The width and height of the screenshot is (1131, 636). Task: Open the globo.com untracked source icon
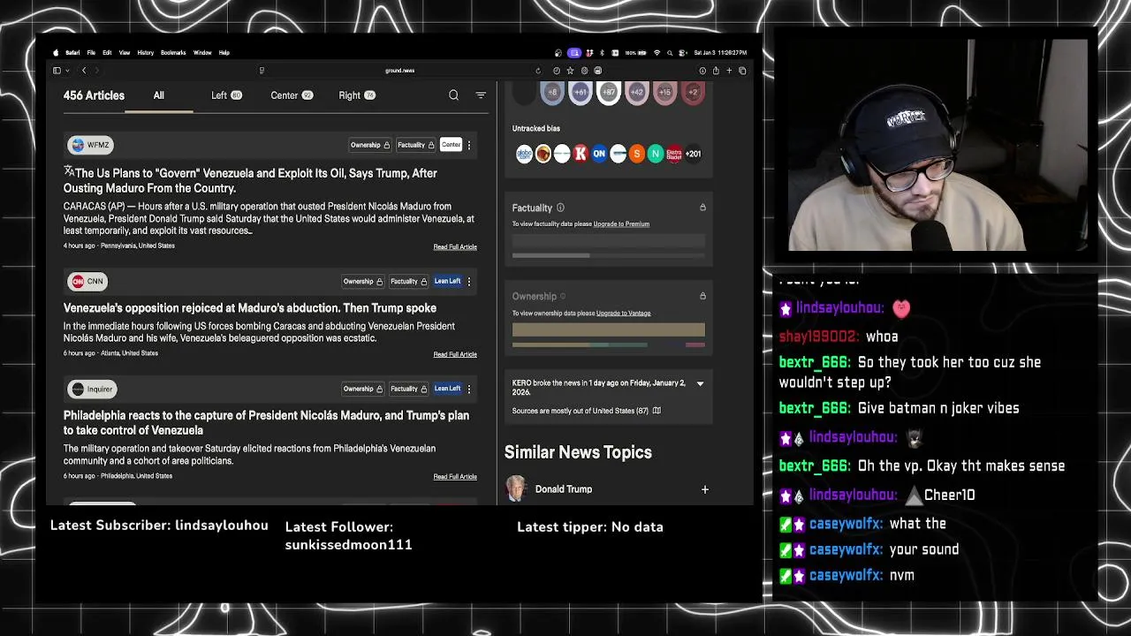click(x=524, y=154)
